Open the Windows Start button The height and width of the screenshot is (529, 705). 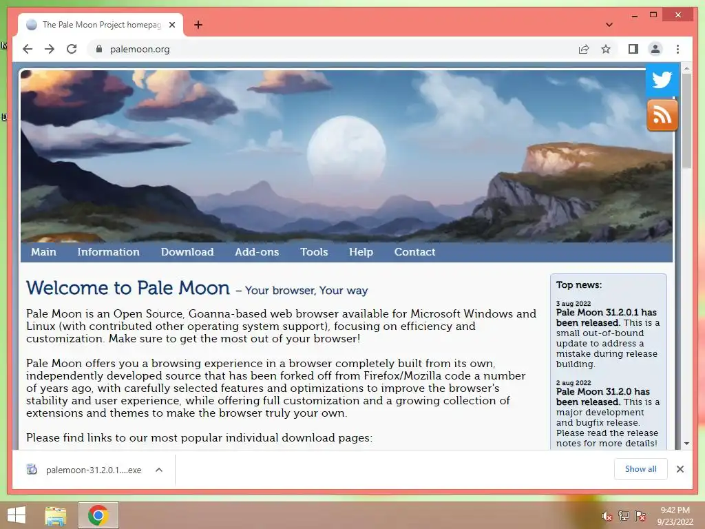(17, 515)
